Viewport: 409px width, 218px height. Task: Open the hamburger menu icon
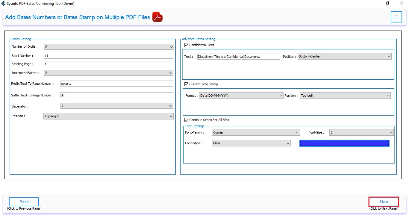click(396, 17)
